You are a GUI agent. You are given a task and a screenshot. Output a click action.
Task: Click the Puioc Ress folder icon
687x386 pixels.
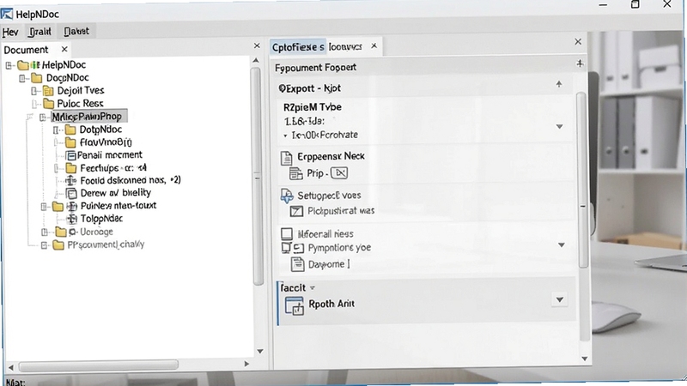click(48, 104)
